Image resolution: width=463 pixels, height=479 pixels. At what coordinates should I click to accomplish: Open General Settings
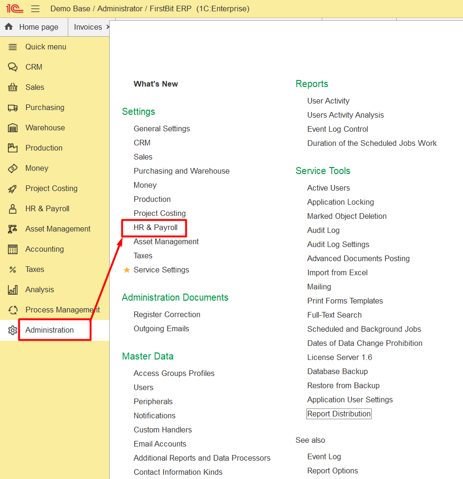click(x=162, y=128)
